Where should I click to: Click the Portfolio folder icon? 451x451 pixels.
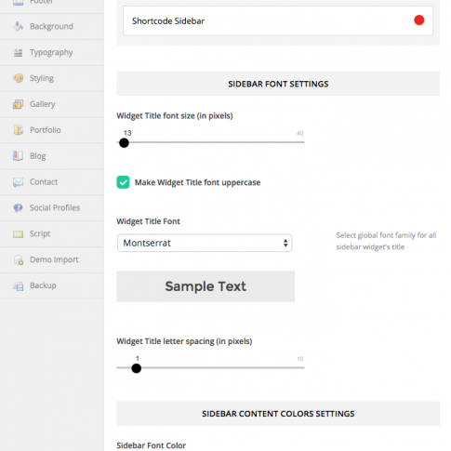(x=18, y=130)
